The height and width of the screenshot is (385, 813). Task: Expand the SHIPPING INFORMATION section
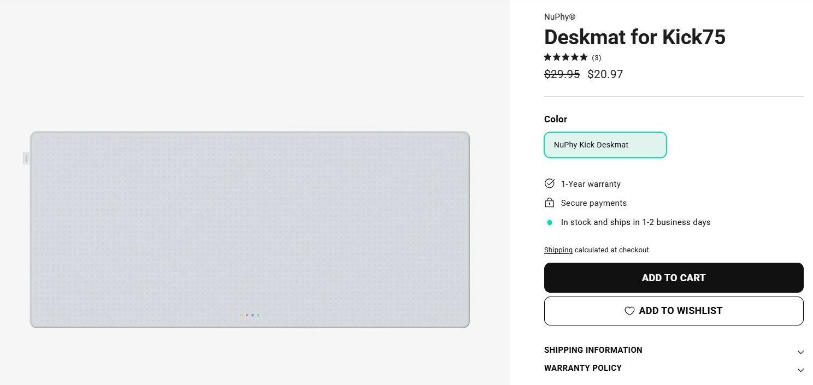593,350
